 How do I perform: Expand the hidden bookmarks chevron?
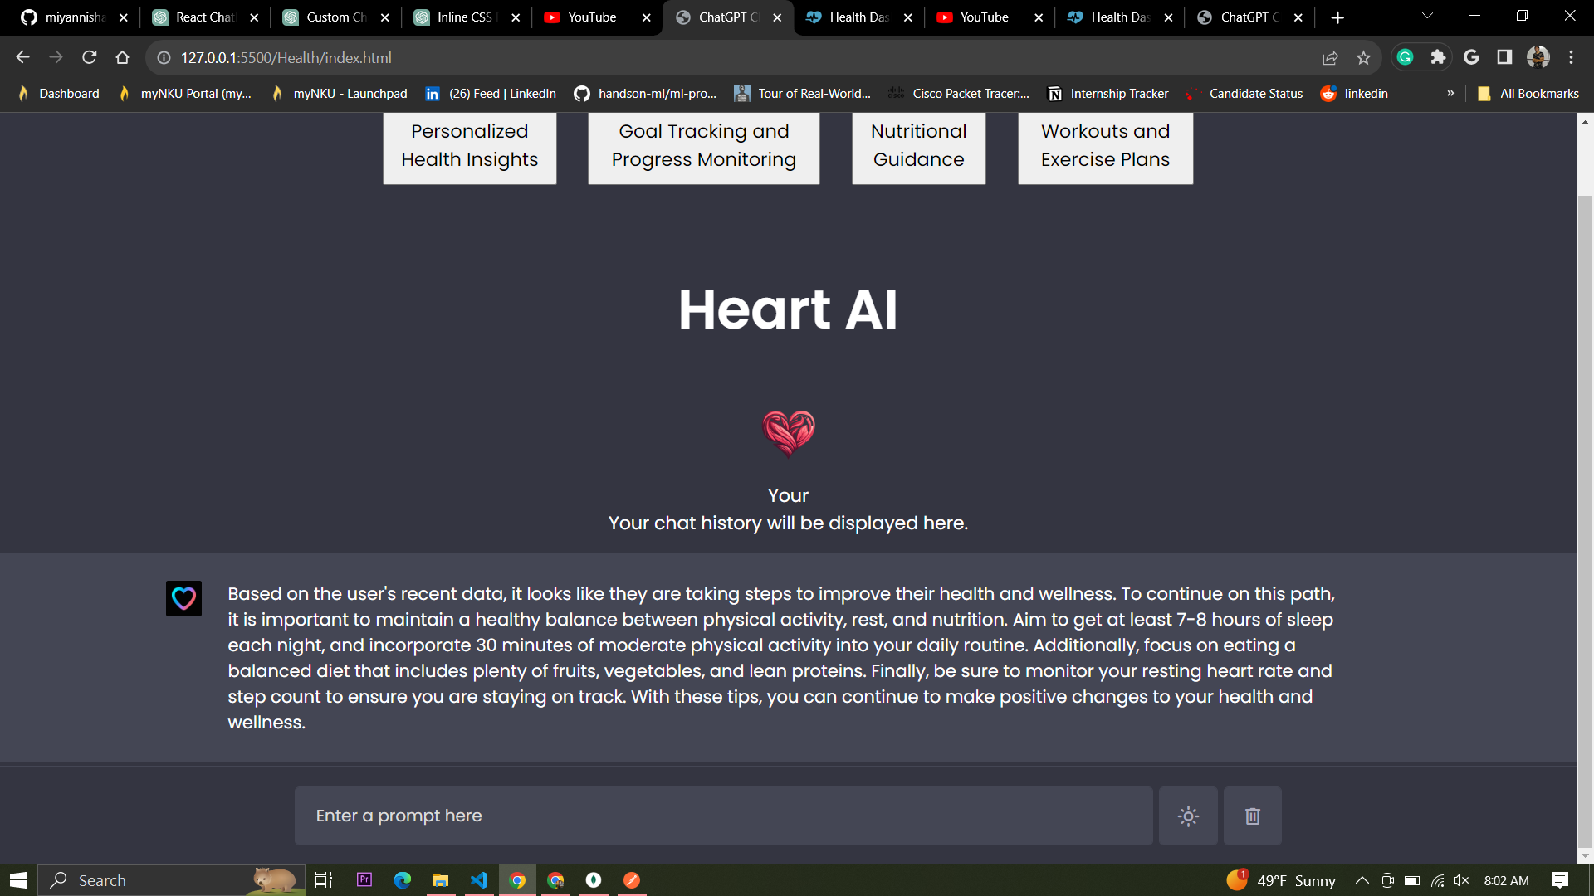(1450, 94)
